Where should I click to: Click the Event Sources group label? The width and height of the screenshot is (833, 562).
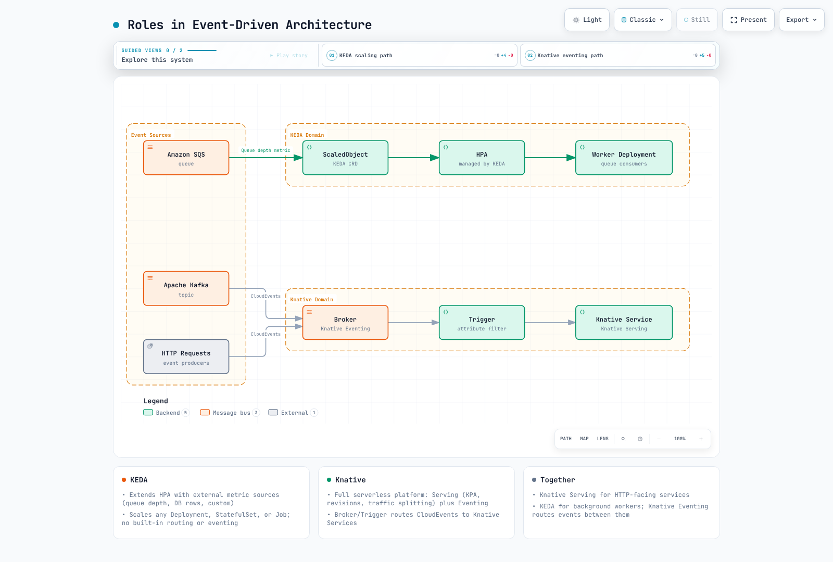point(151,135)
